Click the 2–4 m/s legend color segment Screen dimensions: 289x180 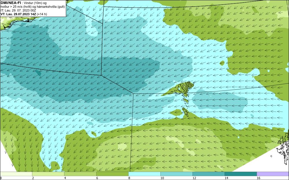[48, 174]
